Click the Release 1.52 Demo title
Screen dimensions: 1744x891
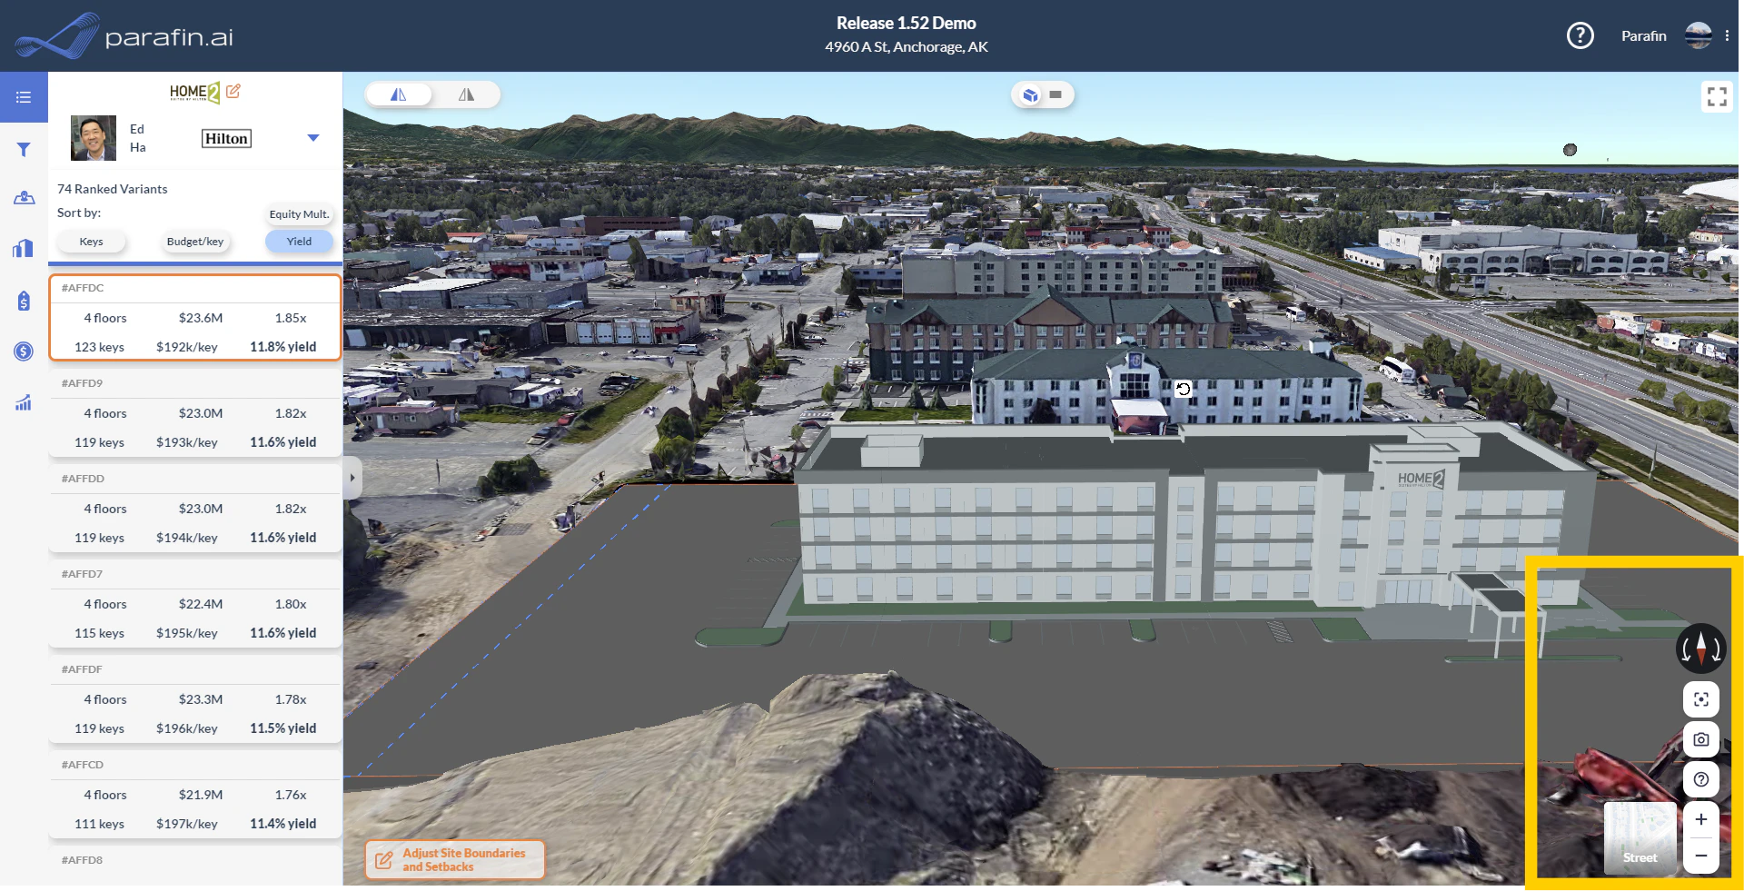tap(907, 23)
